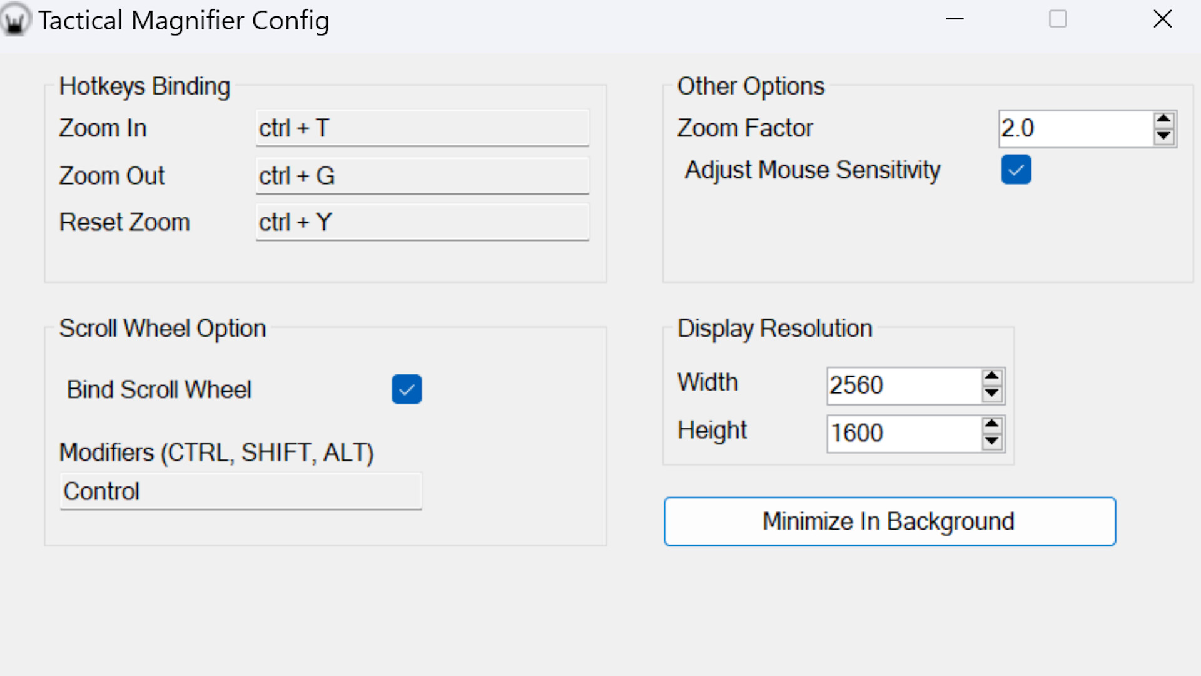The width and height of the screenshot is (1201, 676).
Task: Click the maximize window button
Action: click(1058, 19)
